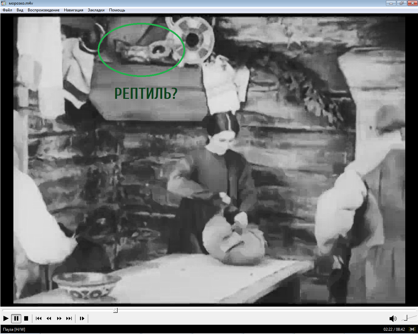Screen dimensions: 418x334
Task: Open the Навигация menu
Action: tap(73, 10)
